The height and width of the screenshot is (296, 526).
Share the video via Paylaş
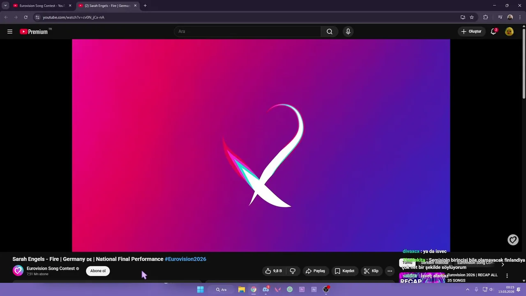(x=315, y=271)
